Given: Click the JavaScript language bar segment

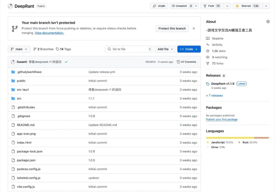Looking at the screenshot, I should (230, 138).
